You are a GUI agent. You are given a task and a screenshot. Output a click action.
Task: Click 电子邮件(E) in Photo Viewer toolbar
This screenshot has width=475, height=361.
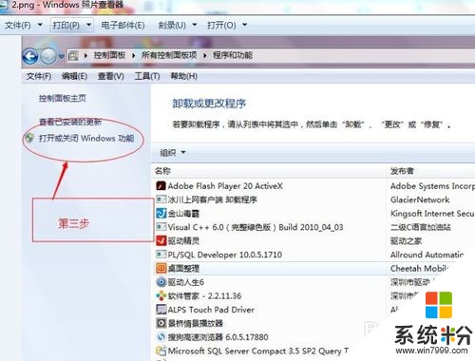123,25
